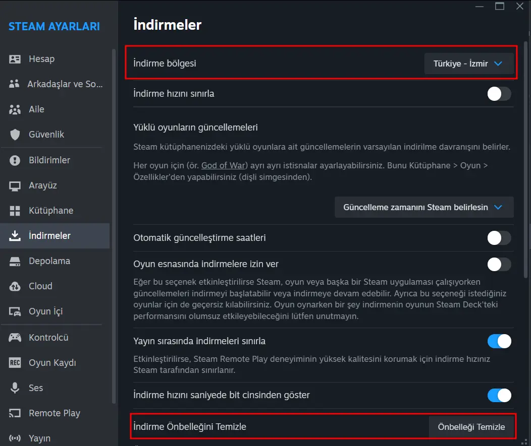Click the Bildirimler alert icon
Screen dimensions: 531x446
[15, 160]
